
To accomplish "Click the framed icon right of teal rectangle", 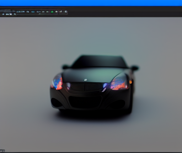I will tap(38, 12).
